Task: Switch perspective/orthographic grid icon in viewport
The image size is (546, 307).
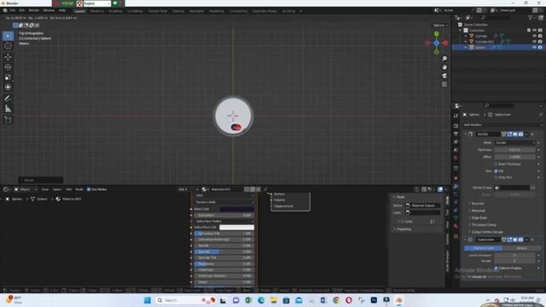Action: pyautogui.click(x=444, y=84)
